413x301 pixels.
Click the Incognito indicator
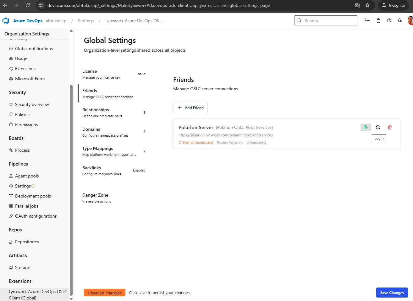[x=393, y=5]
